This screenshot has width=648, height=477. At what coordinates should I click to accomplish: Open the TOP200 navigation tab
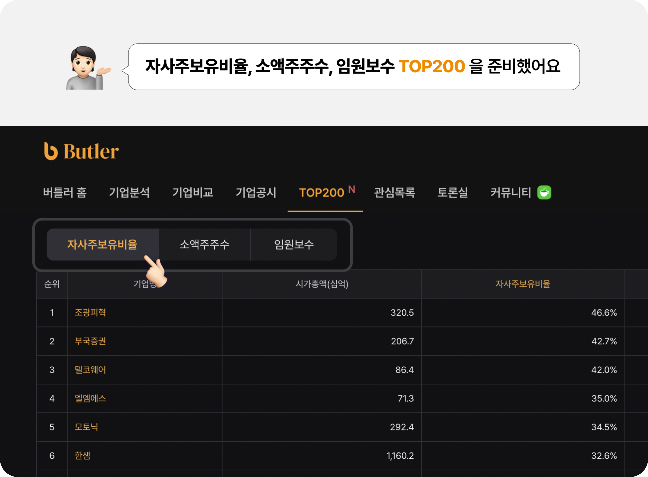325,193
